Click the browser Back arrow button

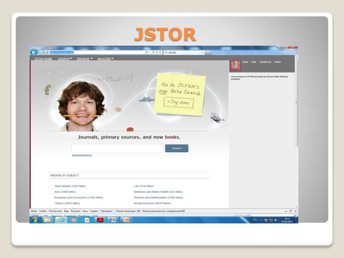34,52
